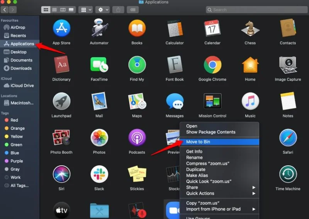Viewport: 309px width, 219px height.
Task: Click the Maps app icon
Action: pos(137,101)
